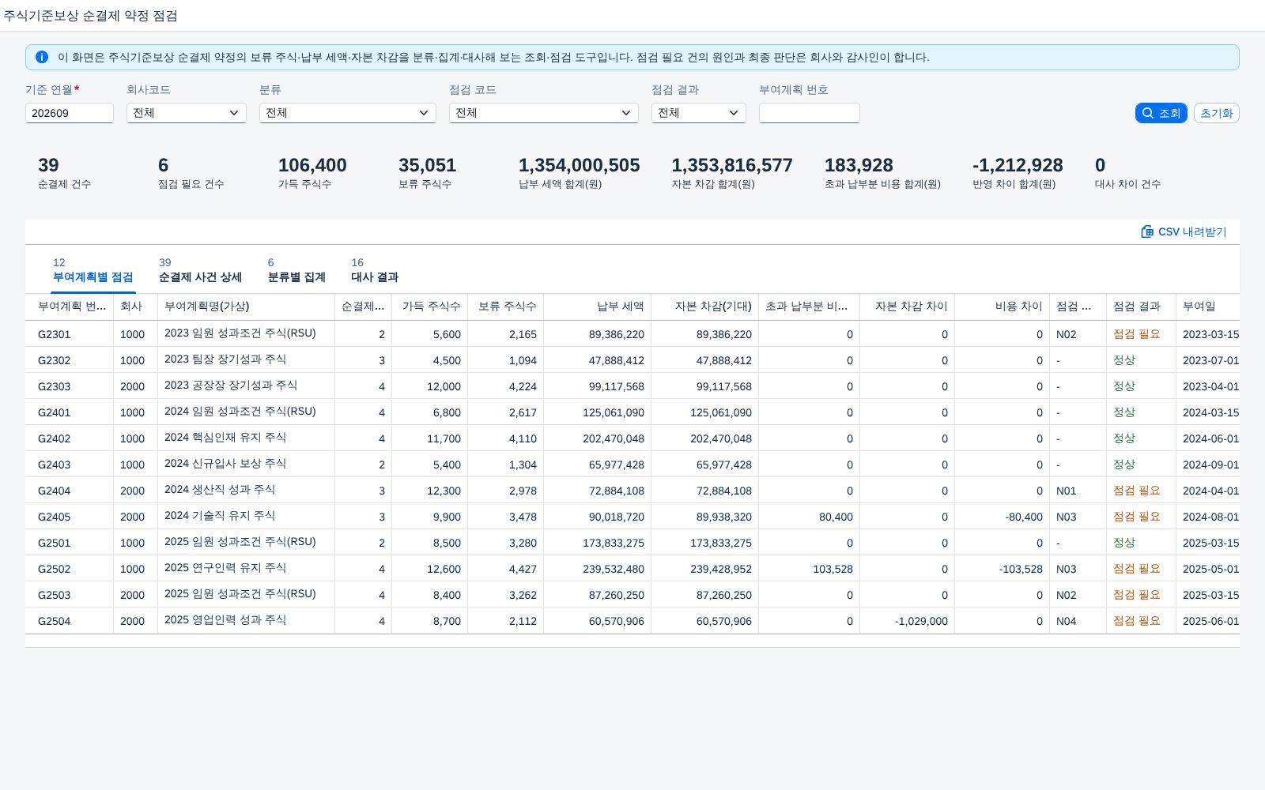
Task: Click the 납부 세액 column header
Action: pos(598,307)
